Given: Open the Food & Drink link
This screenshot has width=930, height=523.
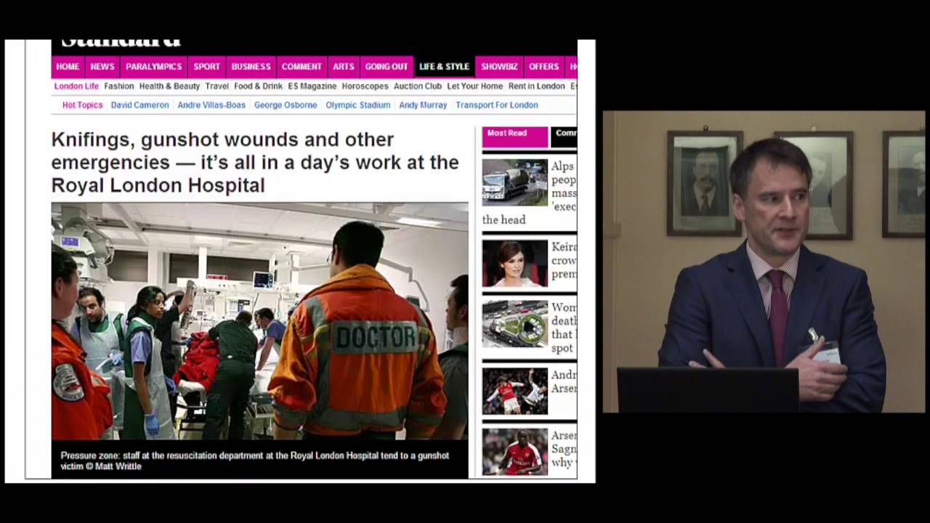Looking at the screenshot, I should (x=258, y=86).
